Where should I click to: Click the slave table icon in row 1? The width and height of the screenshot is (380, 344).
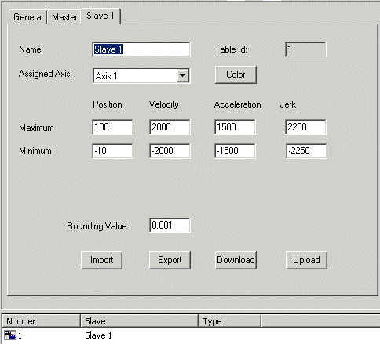click(10, 335)
